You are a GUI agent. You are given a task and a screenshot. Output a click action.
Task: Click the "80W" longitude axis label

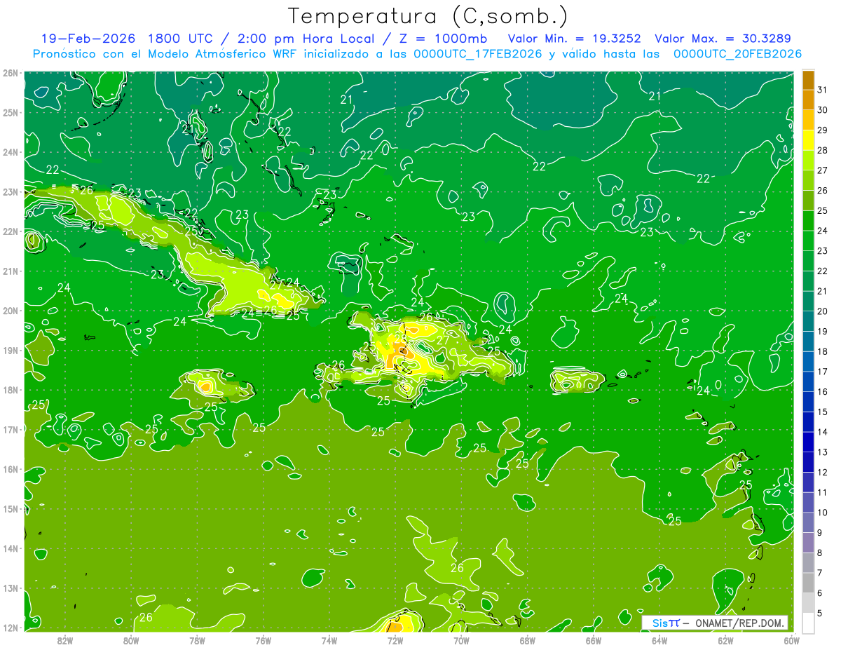point(131,639)
